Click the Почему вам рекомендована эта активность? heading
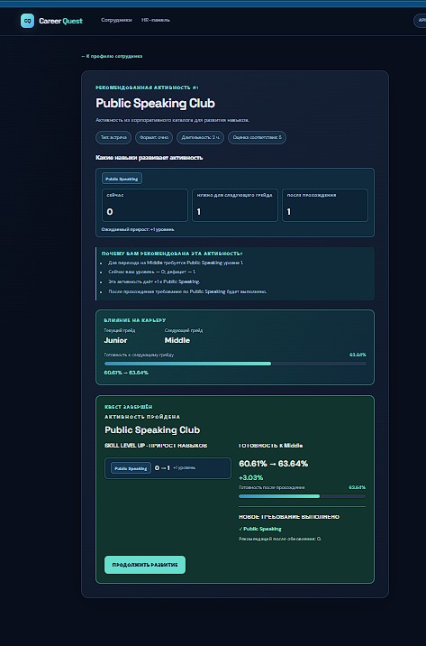 click(x=172, y=254)
